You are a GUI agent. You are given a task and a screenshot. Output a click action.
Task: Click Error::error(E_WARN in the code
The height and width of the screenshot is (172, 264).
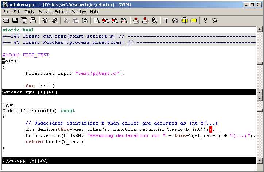pyautogui.click(x=54, y=136)
